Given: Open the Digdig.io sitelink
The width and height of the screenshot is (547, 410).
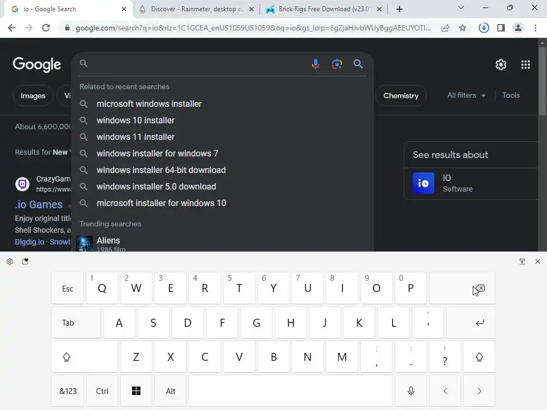Looking at the screenshot, I should coord(29,242).
